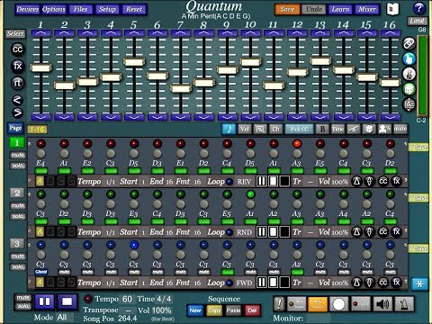
Task: Click the tuning fork icon in sequence 1
Action: [x=370, y=181]
